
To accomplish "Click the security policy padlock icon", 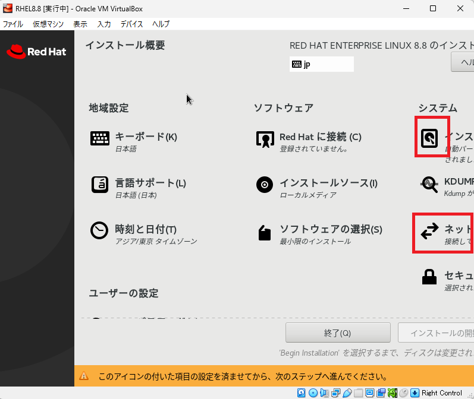I will click(x=429, y=277).
